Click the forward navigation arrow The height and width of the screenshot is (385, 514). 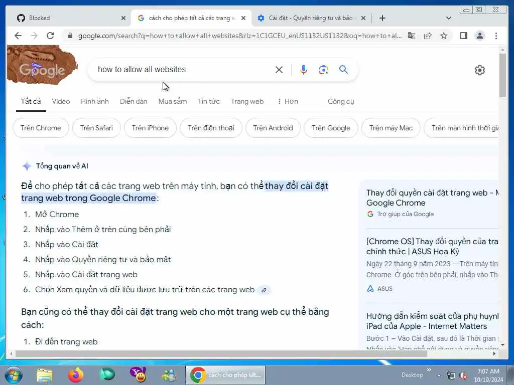point(34,36)
